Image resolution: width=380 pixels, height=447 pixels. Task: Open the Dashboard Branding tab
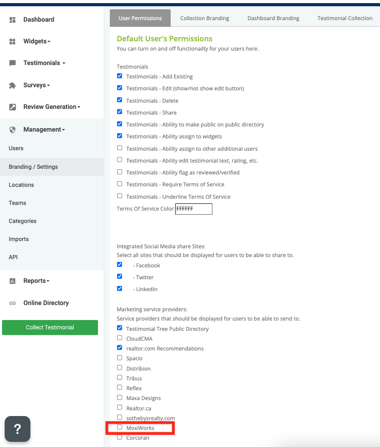tap(273, 18)
